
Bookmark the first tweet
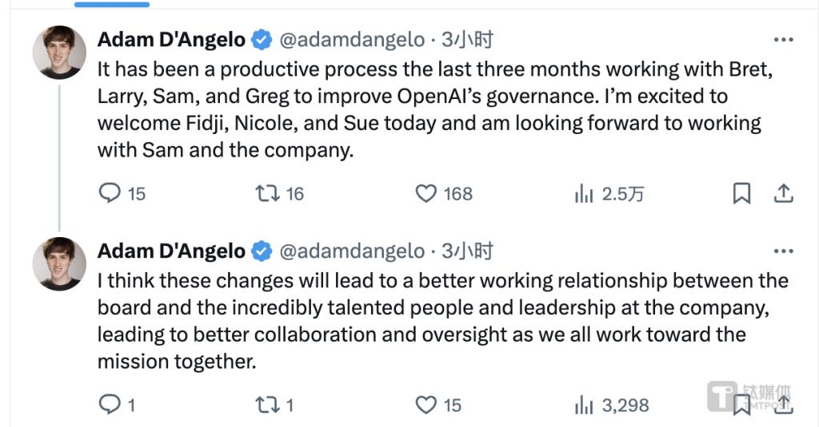click(741, 193)
